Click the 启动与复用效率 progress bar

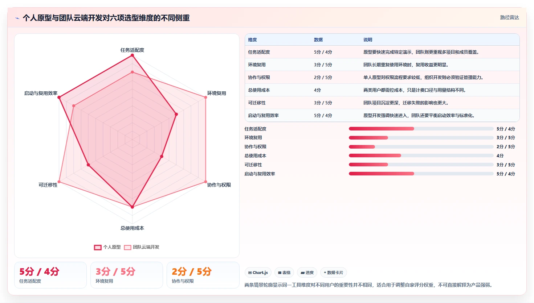(421, 174)
